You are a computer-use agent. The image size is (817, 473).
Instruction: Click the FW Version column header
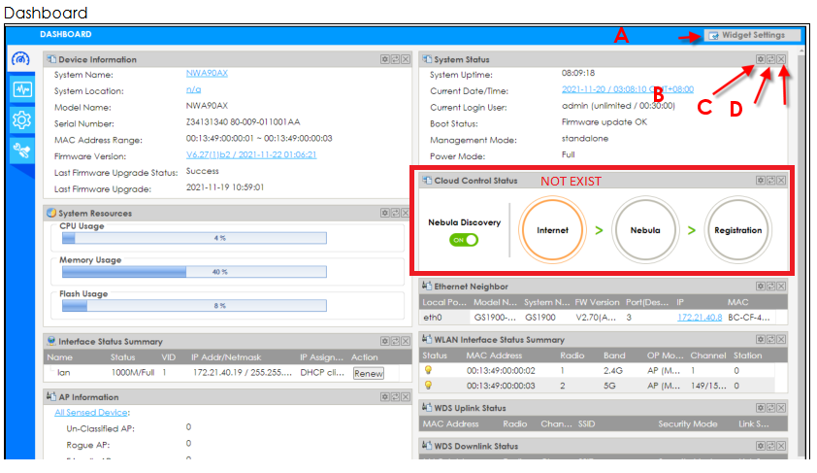coord(597,302)
